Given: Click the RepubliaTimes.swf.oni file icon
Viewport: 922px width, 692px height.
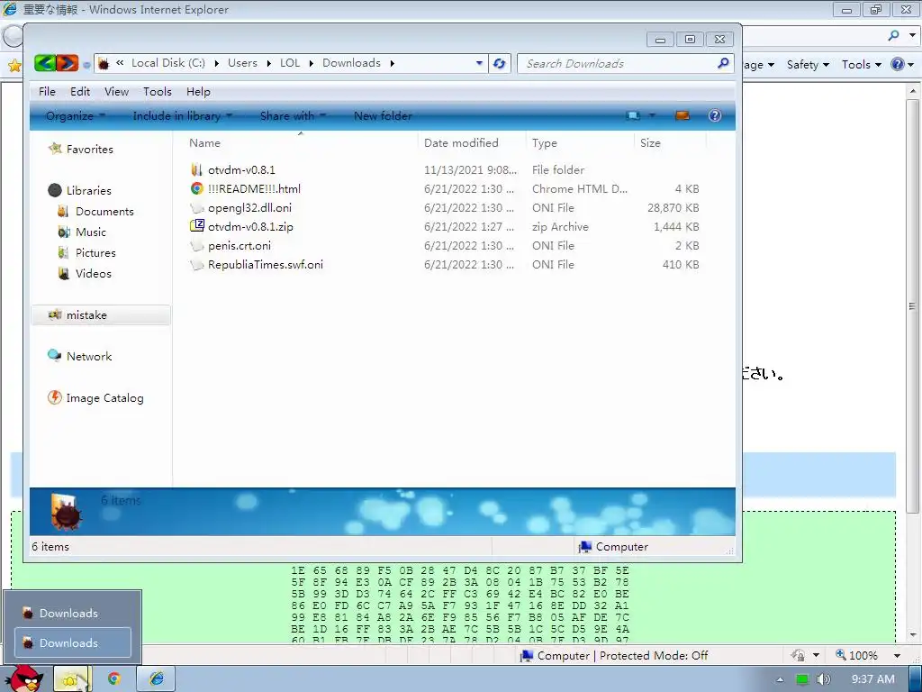Looking at the screenshot, I should coord(196,265).
